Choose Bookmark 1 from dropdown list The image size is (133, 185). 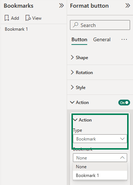(100, 176)
